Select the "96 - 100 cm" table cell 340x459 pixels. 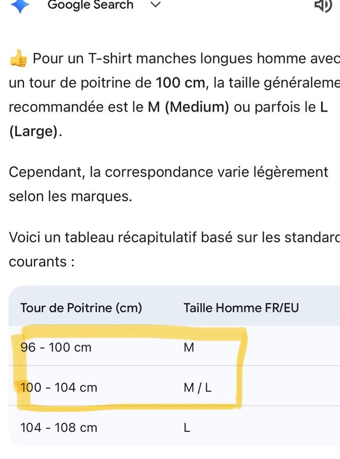coord(56,347)
